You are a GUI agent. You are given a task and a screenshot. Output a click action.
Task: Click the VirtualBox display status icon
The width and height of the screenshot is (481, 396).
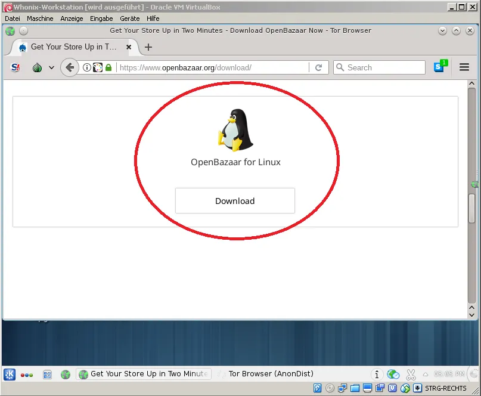click(368, 388)
